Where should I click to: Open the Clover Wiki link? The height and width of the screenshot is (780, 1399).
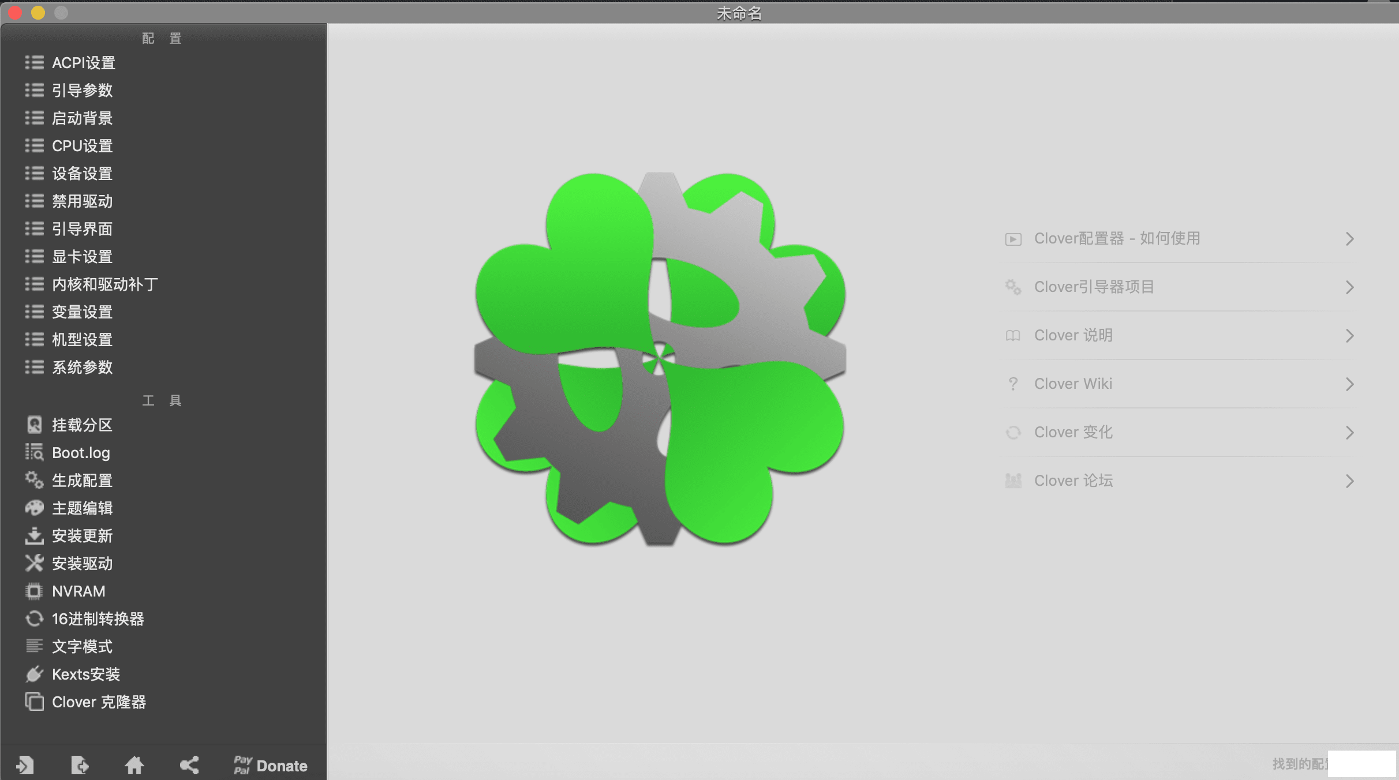pos(1073,384)
